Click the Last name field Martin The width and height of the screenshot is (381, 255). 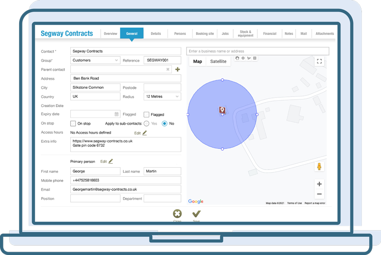[162, 171]
